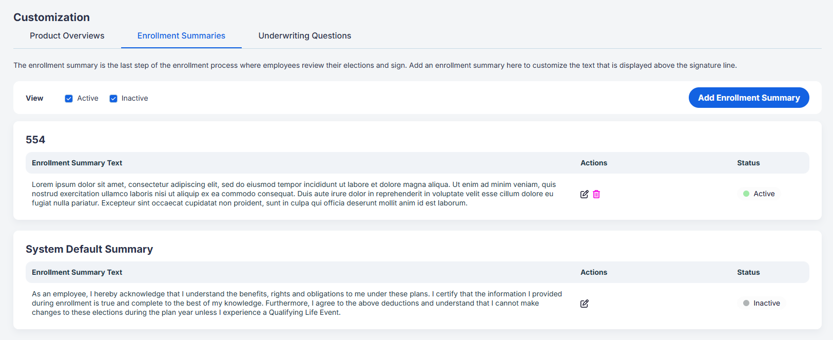The width and height of the screenshot is (833, 340).
Task: Click Status column header in System Default table
Action: (748, 272)
